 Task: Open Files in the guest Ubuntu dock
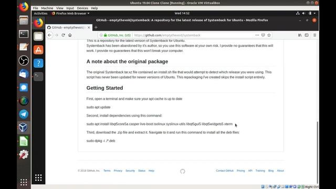[38, 36]
